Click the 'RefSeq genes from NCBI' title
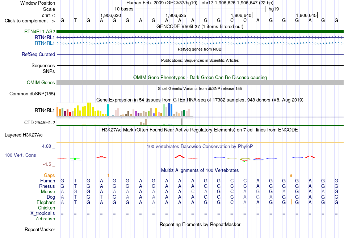 [x=200, y=49]
